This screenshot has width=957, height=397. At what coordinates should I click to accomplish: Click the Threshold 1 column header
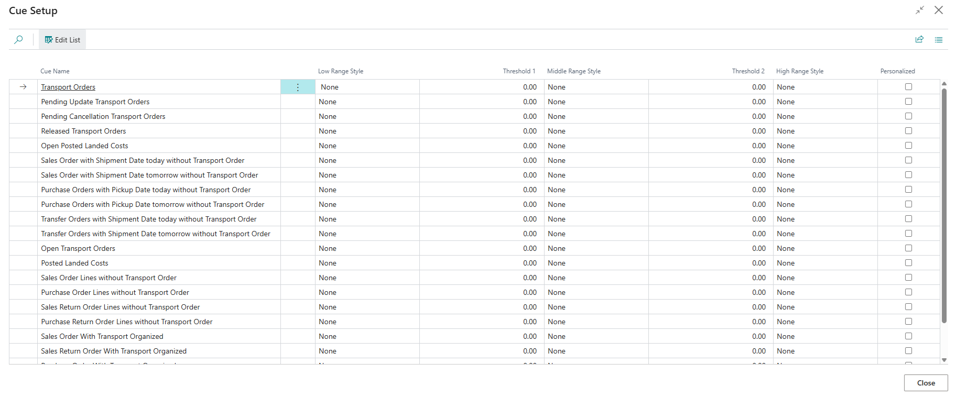click(519, 71)
